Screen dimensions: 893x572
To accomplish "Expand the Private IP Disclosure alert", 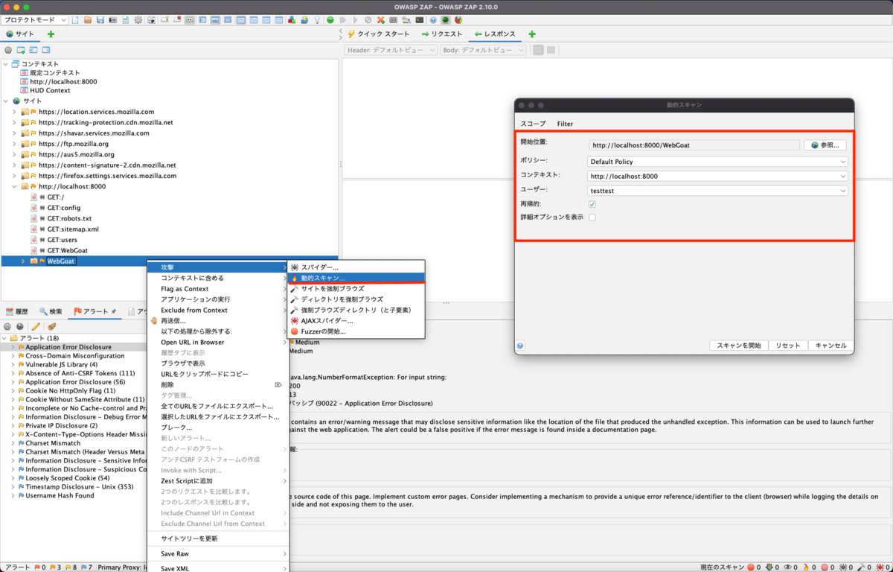I will coord(13,425).
